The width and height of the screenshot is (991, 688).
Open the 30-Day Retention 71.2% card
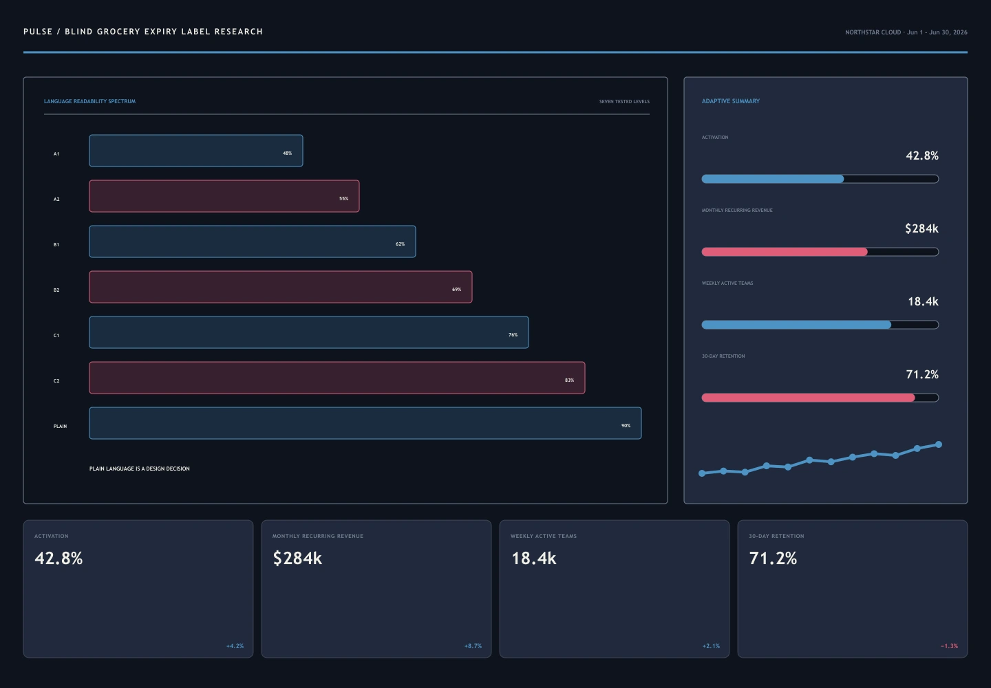[x=853, y=589]
